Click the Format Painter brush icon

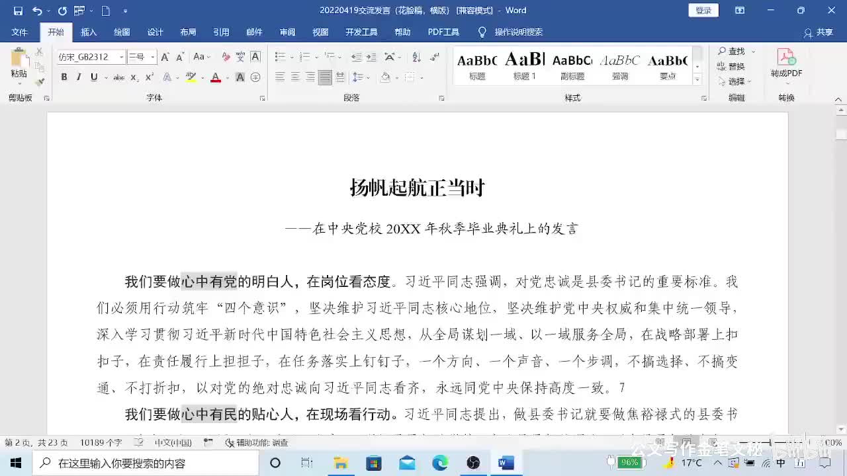point(40,81)
